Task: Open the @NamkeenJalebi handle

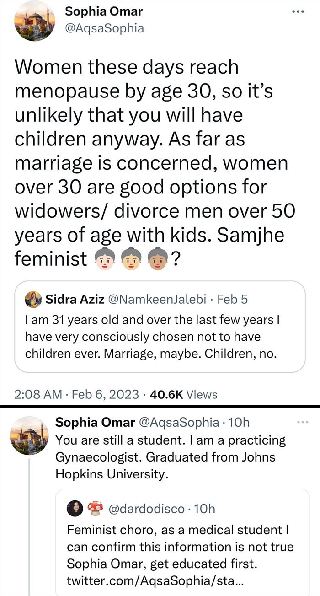Action: (158, 300)
